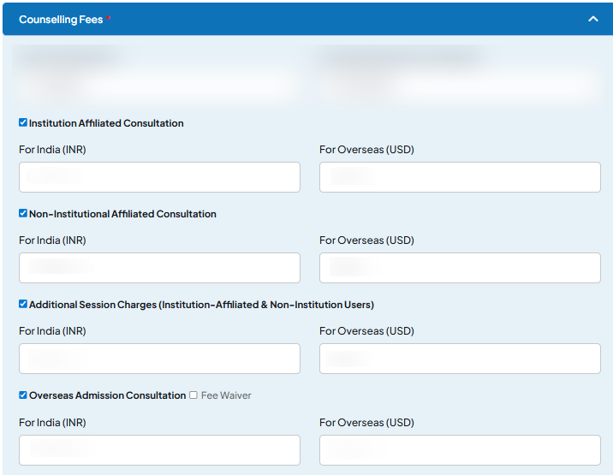Image resolution: width=613 pixels, height=475 pixels.
Task: Click the Additional Session Charges label text
Action: 201,305
